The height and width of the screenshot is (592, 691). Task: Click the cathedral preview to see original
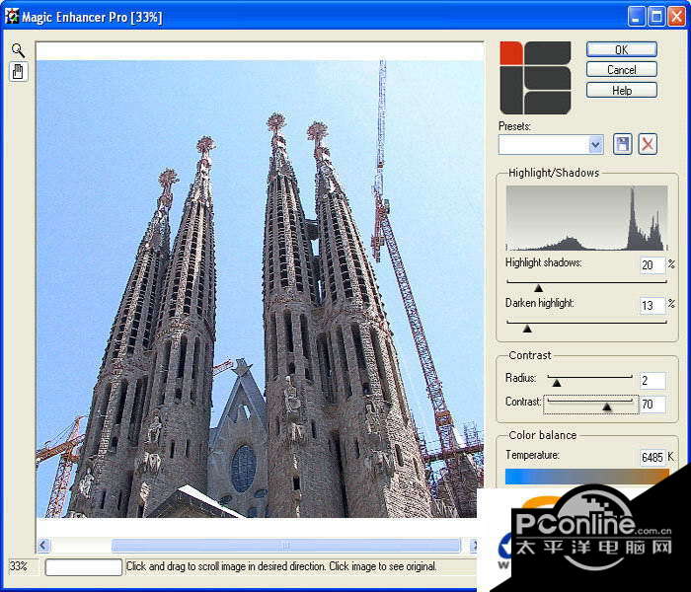pyautogui.click(x=259, y=296)
